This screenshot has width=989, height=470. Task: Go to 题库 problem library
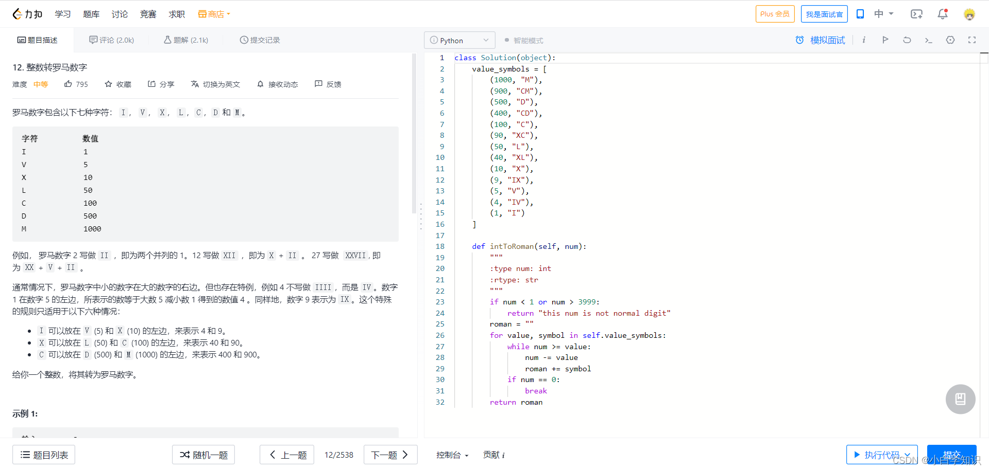click(x=91, y=14)
